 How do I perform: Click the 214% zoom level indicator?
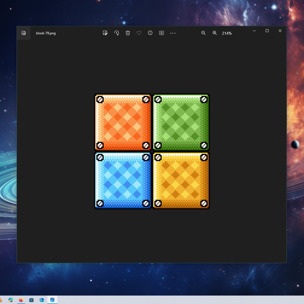point(227,33)
